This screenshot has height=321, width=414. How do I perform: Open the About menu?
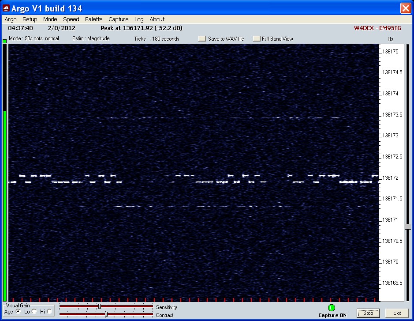point(157,19)
